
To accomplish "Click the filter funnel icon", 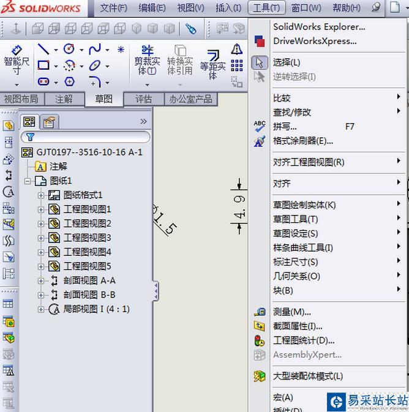I will 30,137.
